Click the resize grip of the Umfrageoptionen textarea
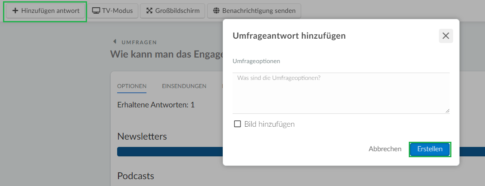485x186 pixels. click(447, 111)
